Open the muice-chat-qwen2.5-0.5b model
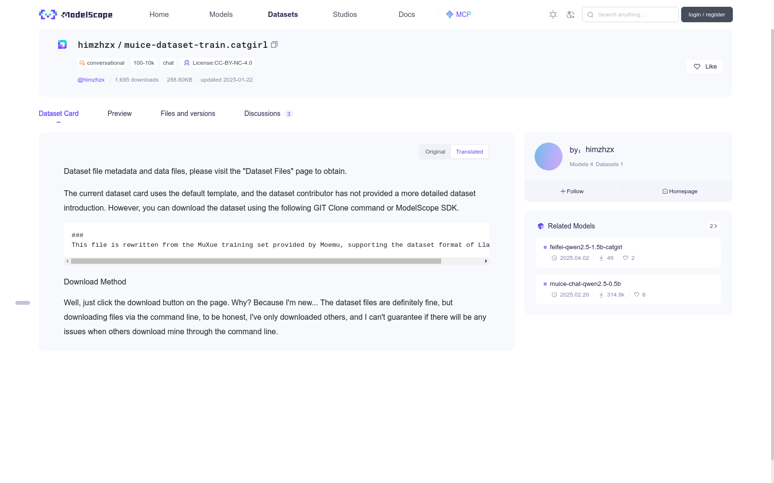Screen dimensions: 774x483 585,284
